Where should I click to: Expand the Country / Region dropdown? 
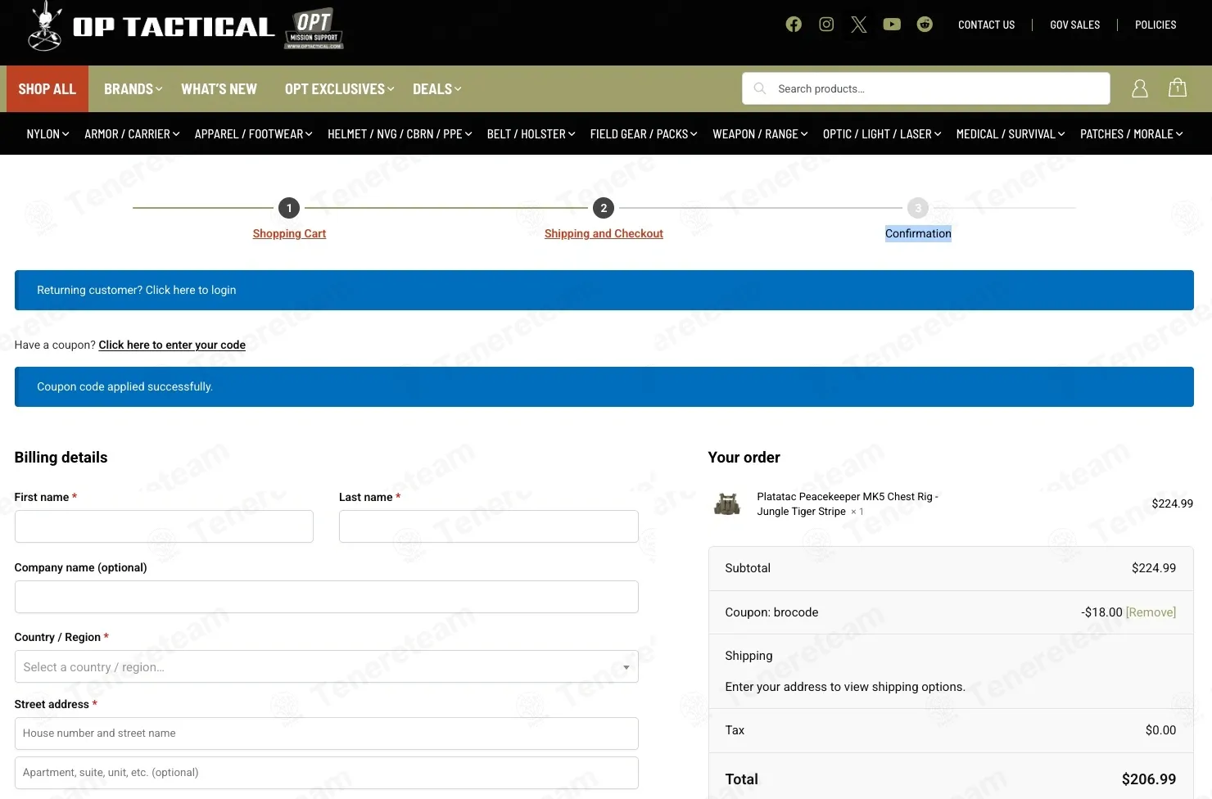pyautogui.click(x=326, y=667)
